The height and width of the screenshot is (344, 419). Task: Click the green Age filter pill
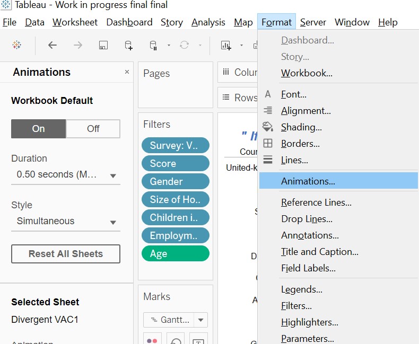tap(175, 254)
